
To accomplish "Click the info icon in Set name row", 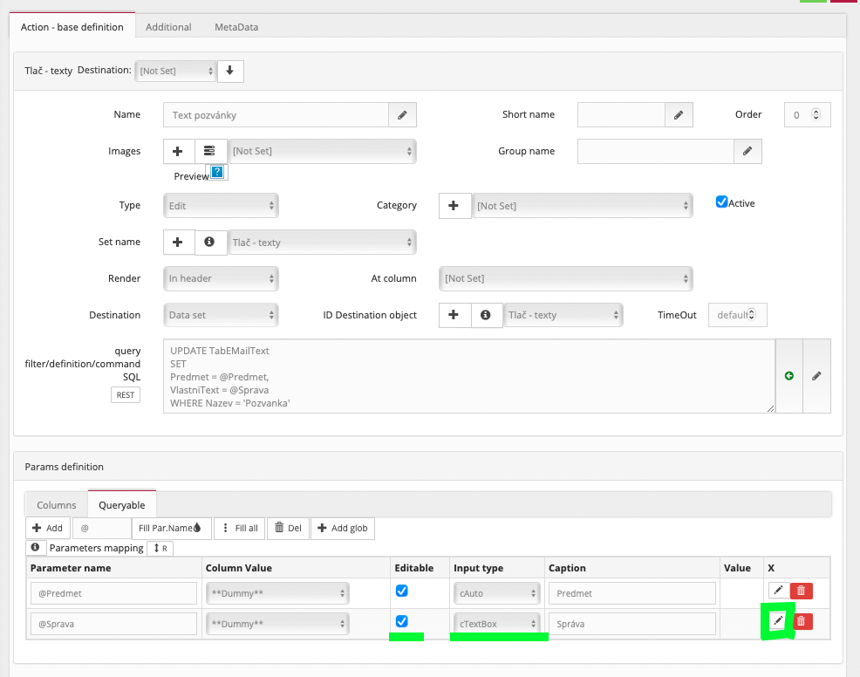I will [x=209, y=243].
